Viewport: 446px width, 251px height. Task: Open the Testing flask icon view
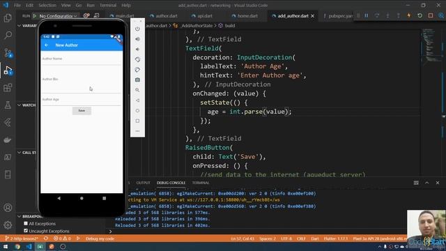[8, 105]
